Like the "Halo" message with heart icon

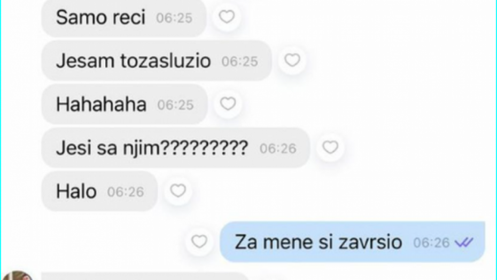pyautogui.click(x=178, y=191)
